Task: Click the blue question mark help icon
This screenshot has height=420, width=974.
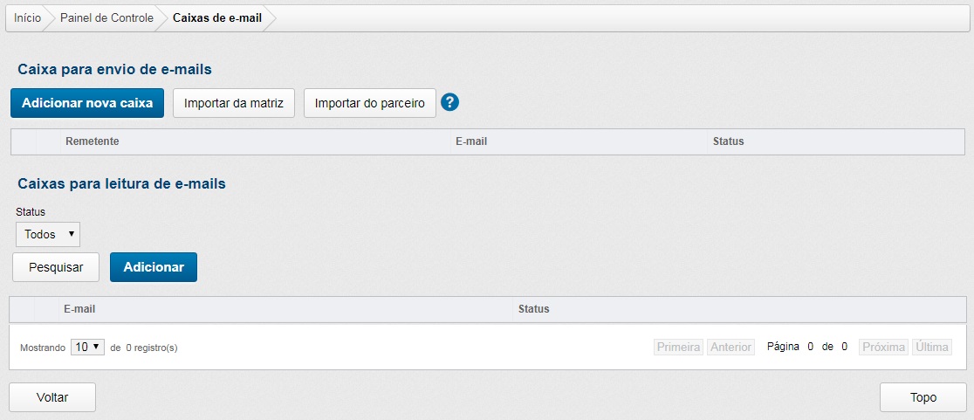Action: point(450,102)
